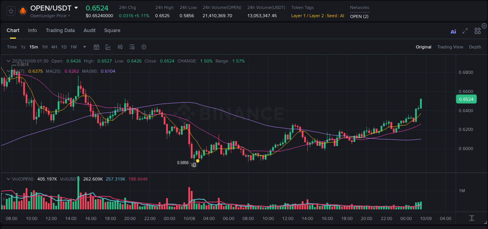
Task: Open the date range calendar picker
Action: click(96, 47)
